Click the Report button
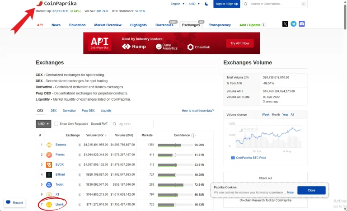This screenshot has height=211, width=347. pos(14,202)
